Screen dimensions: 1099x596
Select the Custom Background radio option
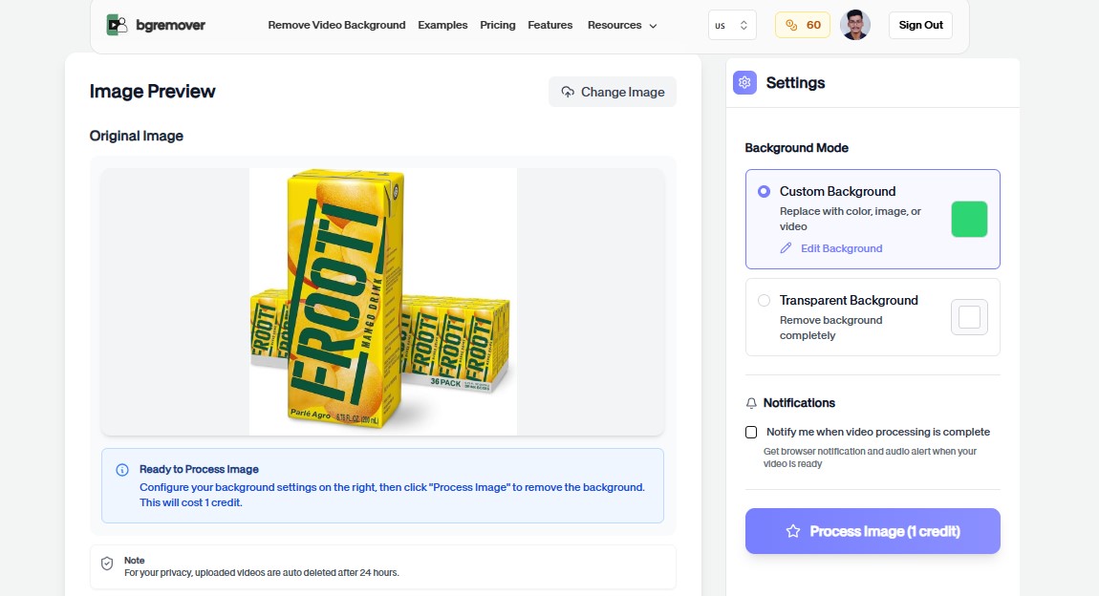click(x=764, y=191)
